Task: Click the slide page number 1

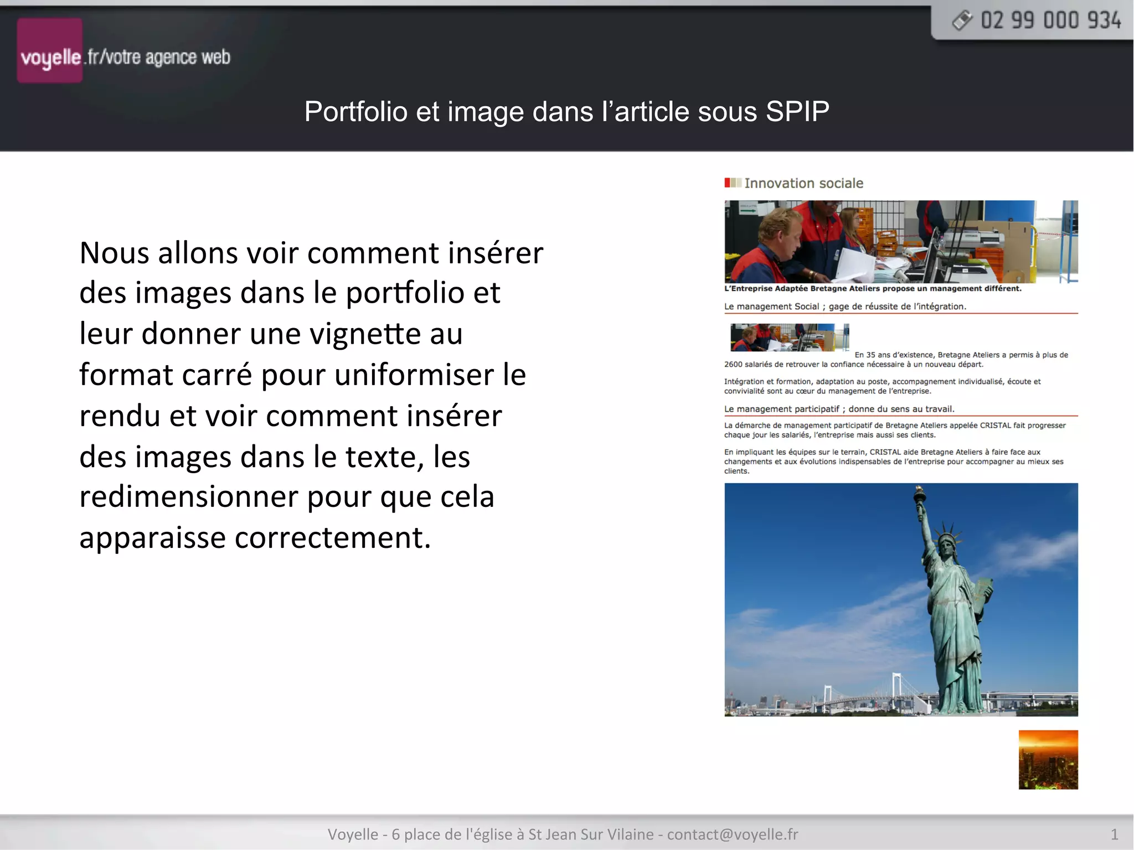Action: click(x=1114, y=834)
